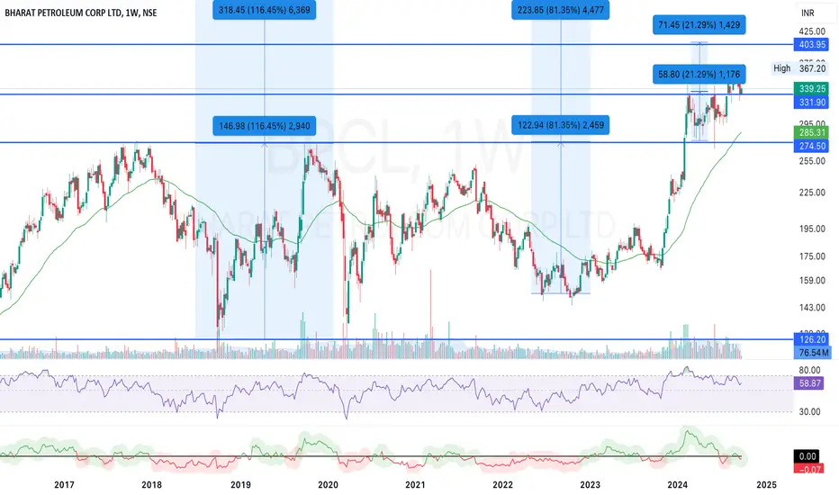Click the black 0.00 indicator label
839x495 pixels.
[x=807, y=456]
